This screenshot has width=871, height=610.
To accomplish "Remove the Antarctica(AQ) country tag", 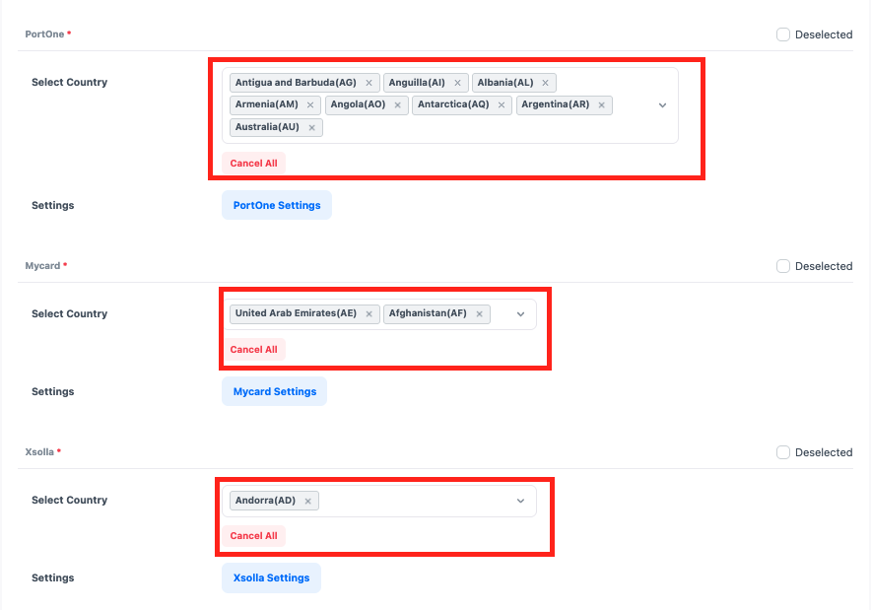I will 502,105.
